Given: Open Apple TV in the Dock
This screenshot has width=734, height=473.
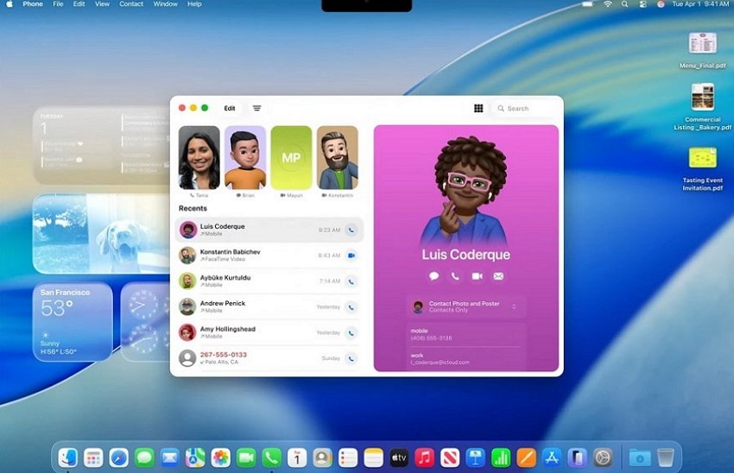Looking at the screenshot, I should [399, 457].
